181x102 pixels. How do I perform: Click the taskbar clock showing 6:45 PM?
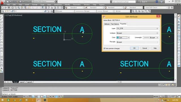(x=175, y=100)
